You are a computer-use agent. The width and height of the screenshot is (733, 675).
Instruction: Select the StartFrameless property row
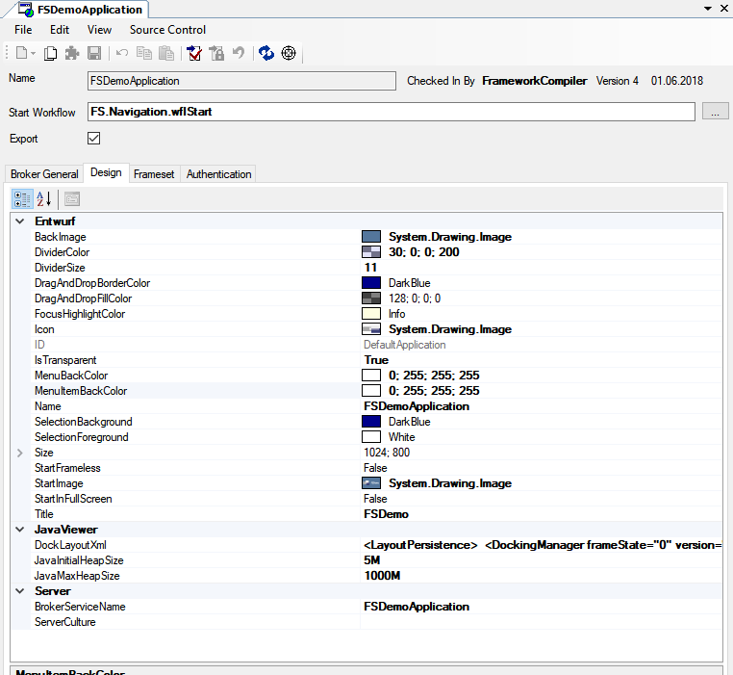pos(377,468)
